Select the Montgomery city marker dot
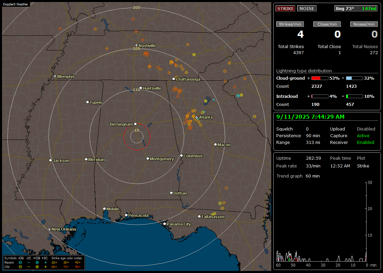Viewport: 383px width, 273px height. click(x=148, y=159)
